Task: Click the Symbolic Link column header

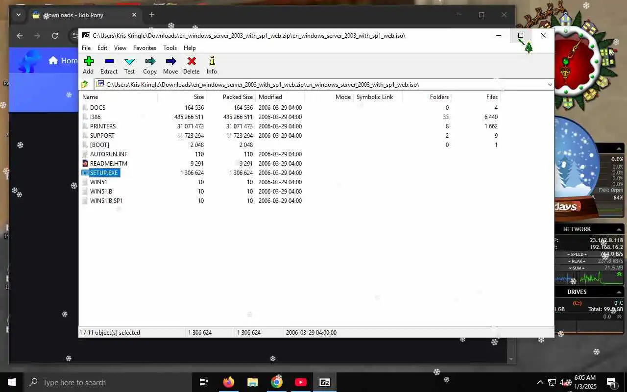Action: click(x=378, y=97)
